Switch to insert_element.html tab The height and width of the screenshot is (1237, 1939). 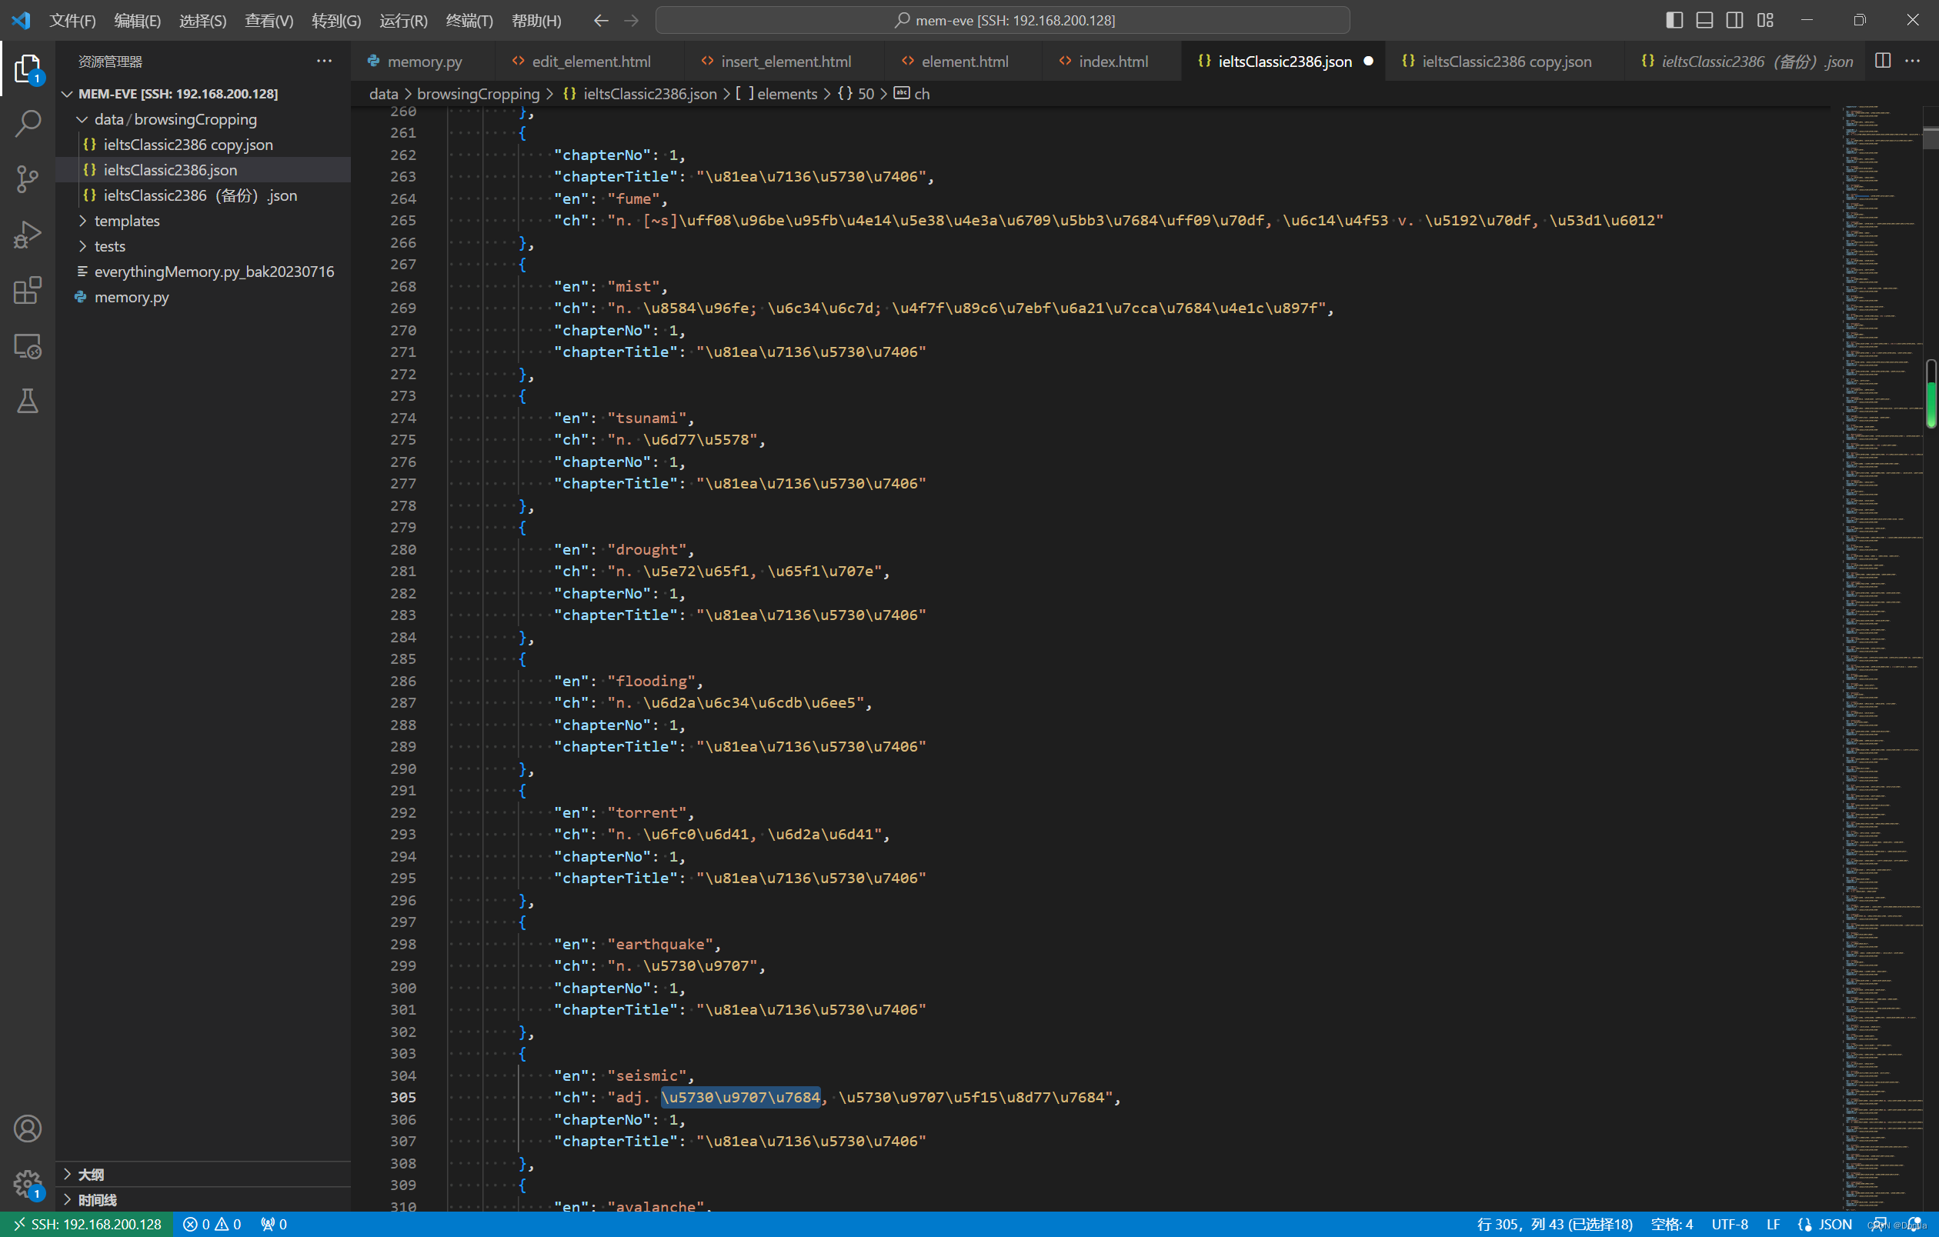pyautogui.click(x=785, y=62)
